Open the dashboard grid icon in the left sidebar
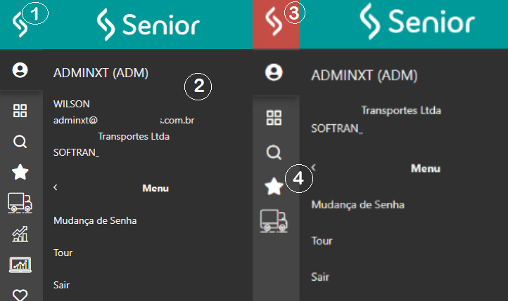The width and height of the screenshot is (508, 301). coord(20,110)
